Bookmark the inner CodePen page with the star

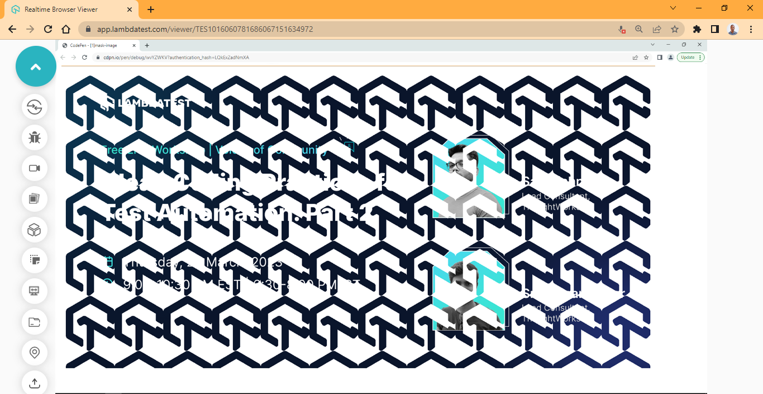coord(646,57)
